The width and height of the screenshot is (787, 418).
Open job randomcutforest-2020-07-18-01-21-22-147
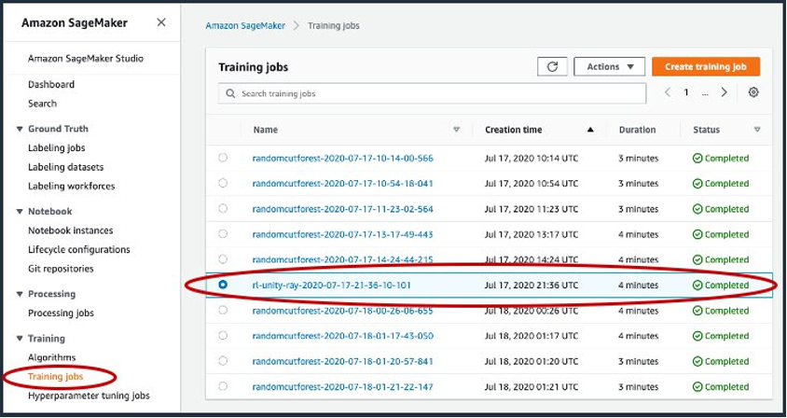pos(343,387)
